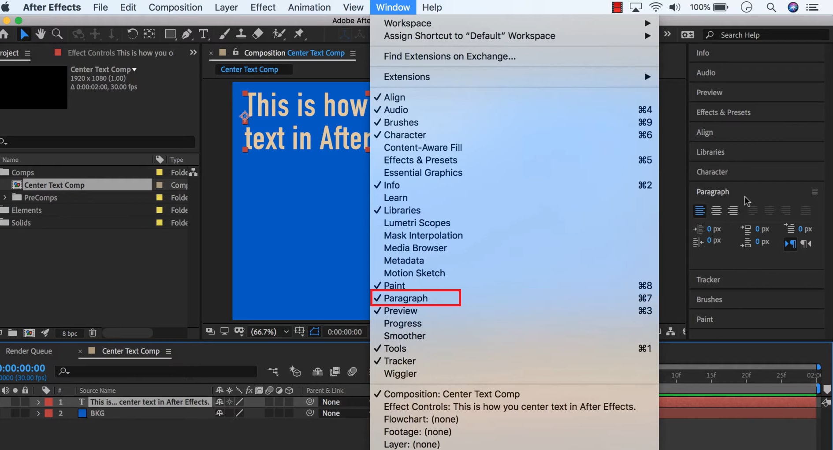Select the Clone Stamp tool
The image size is (833, 450).
[241, 34]
